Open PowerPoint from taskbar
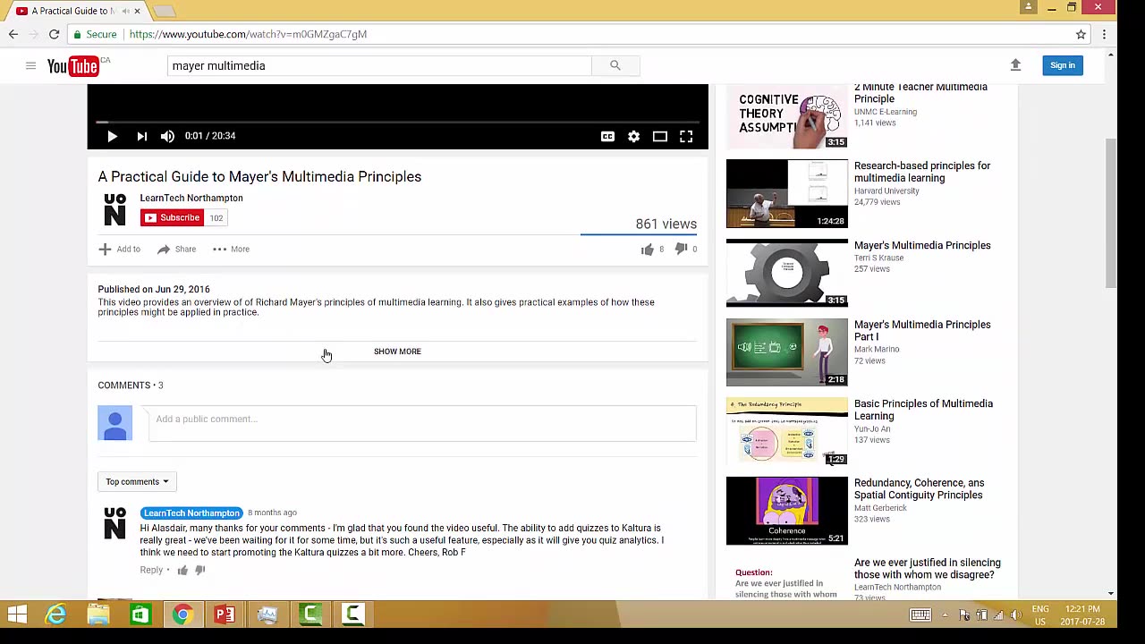The height and width of the screenshot is (644, 1145). 225,615
